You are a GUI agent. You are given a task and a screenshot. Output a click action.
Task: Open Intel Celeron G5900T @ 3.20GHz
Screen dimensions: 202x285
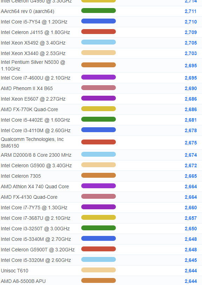pos(38,250)
